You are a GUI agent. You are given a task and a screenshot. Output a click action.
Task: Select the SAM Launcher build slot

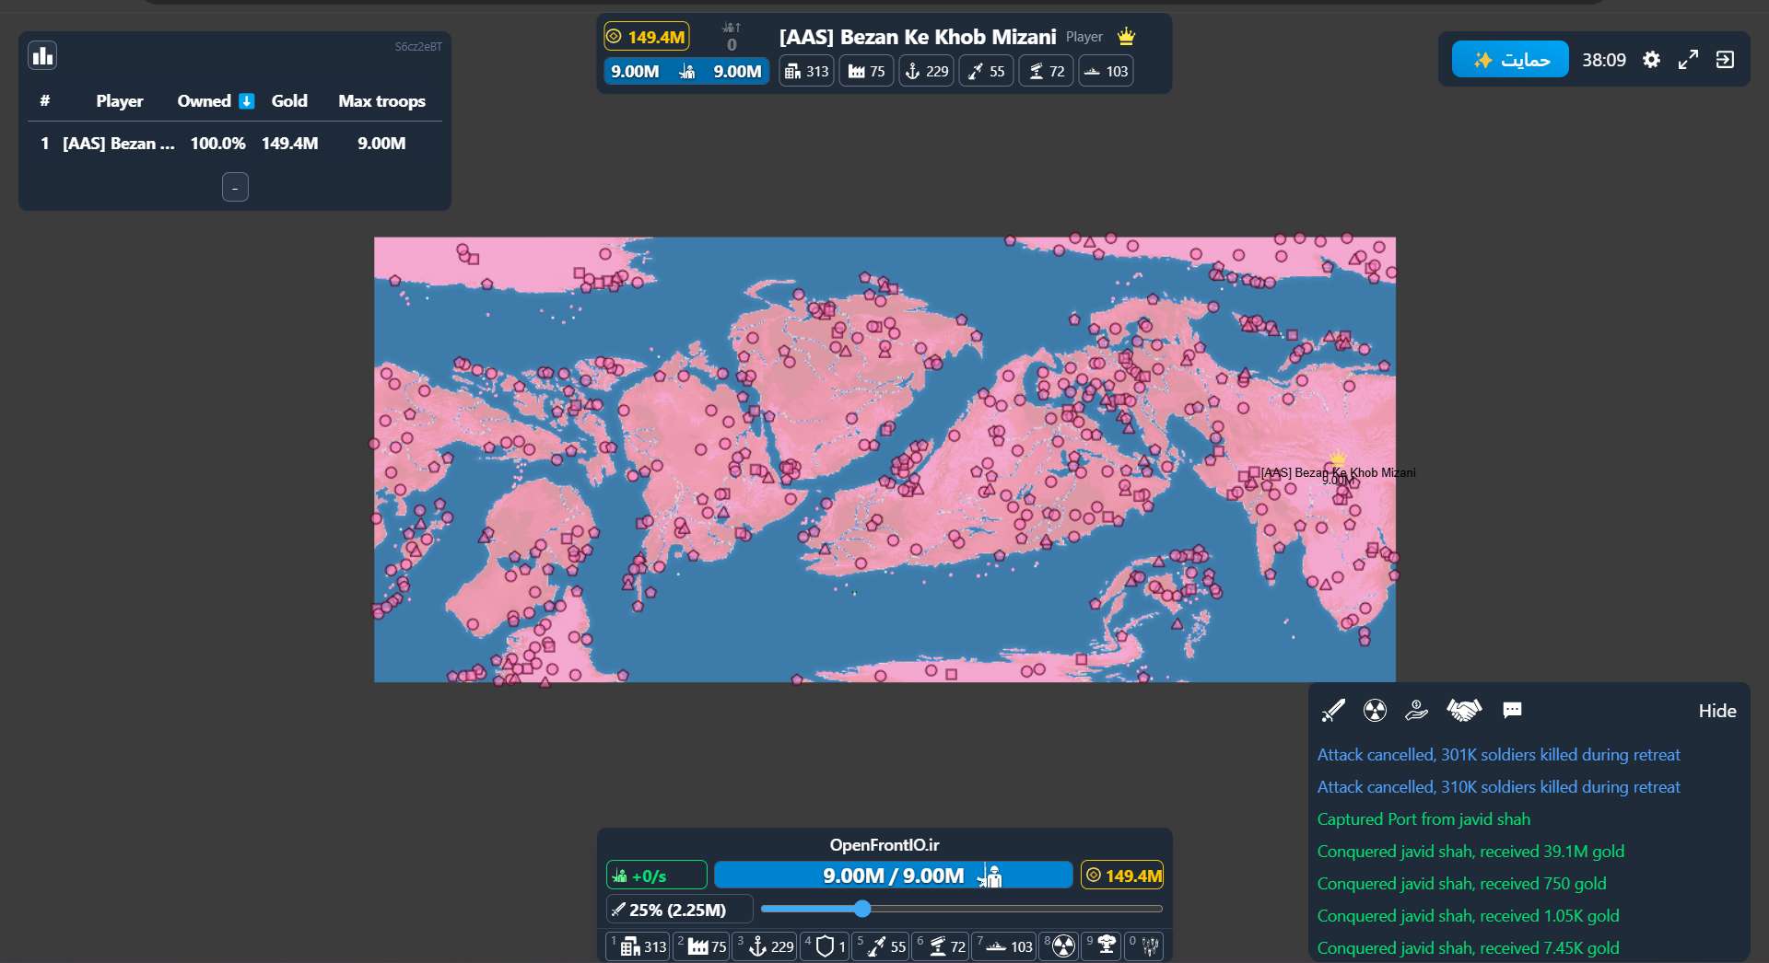941,946
